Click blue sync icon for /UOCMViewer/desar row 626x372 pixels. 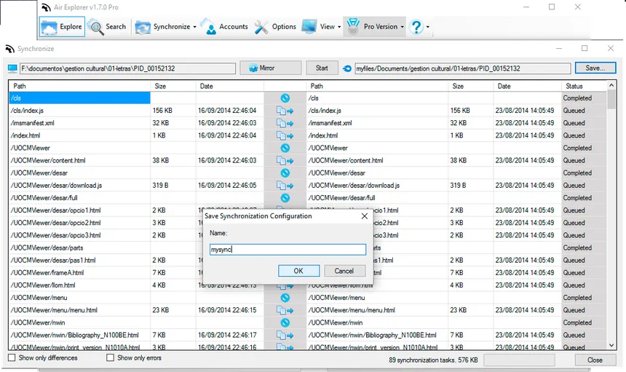285,173
